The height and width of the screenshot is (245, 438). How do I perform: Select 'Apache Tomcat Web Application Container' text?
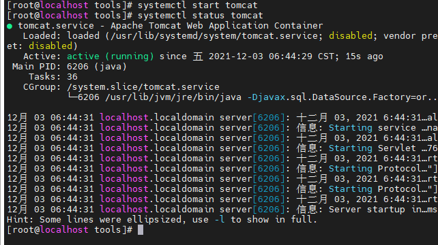pos(217,26)
